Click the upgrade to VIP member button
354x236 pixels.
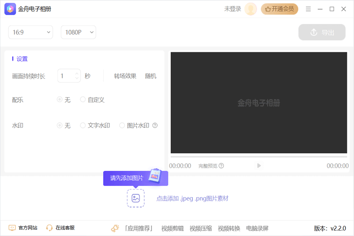pyautogui.click(x=279, y=9)
